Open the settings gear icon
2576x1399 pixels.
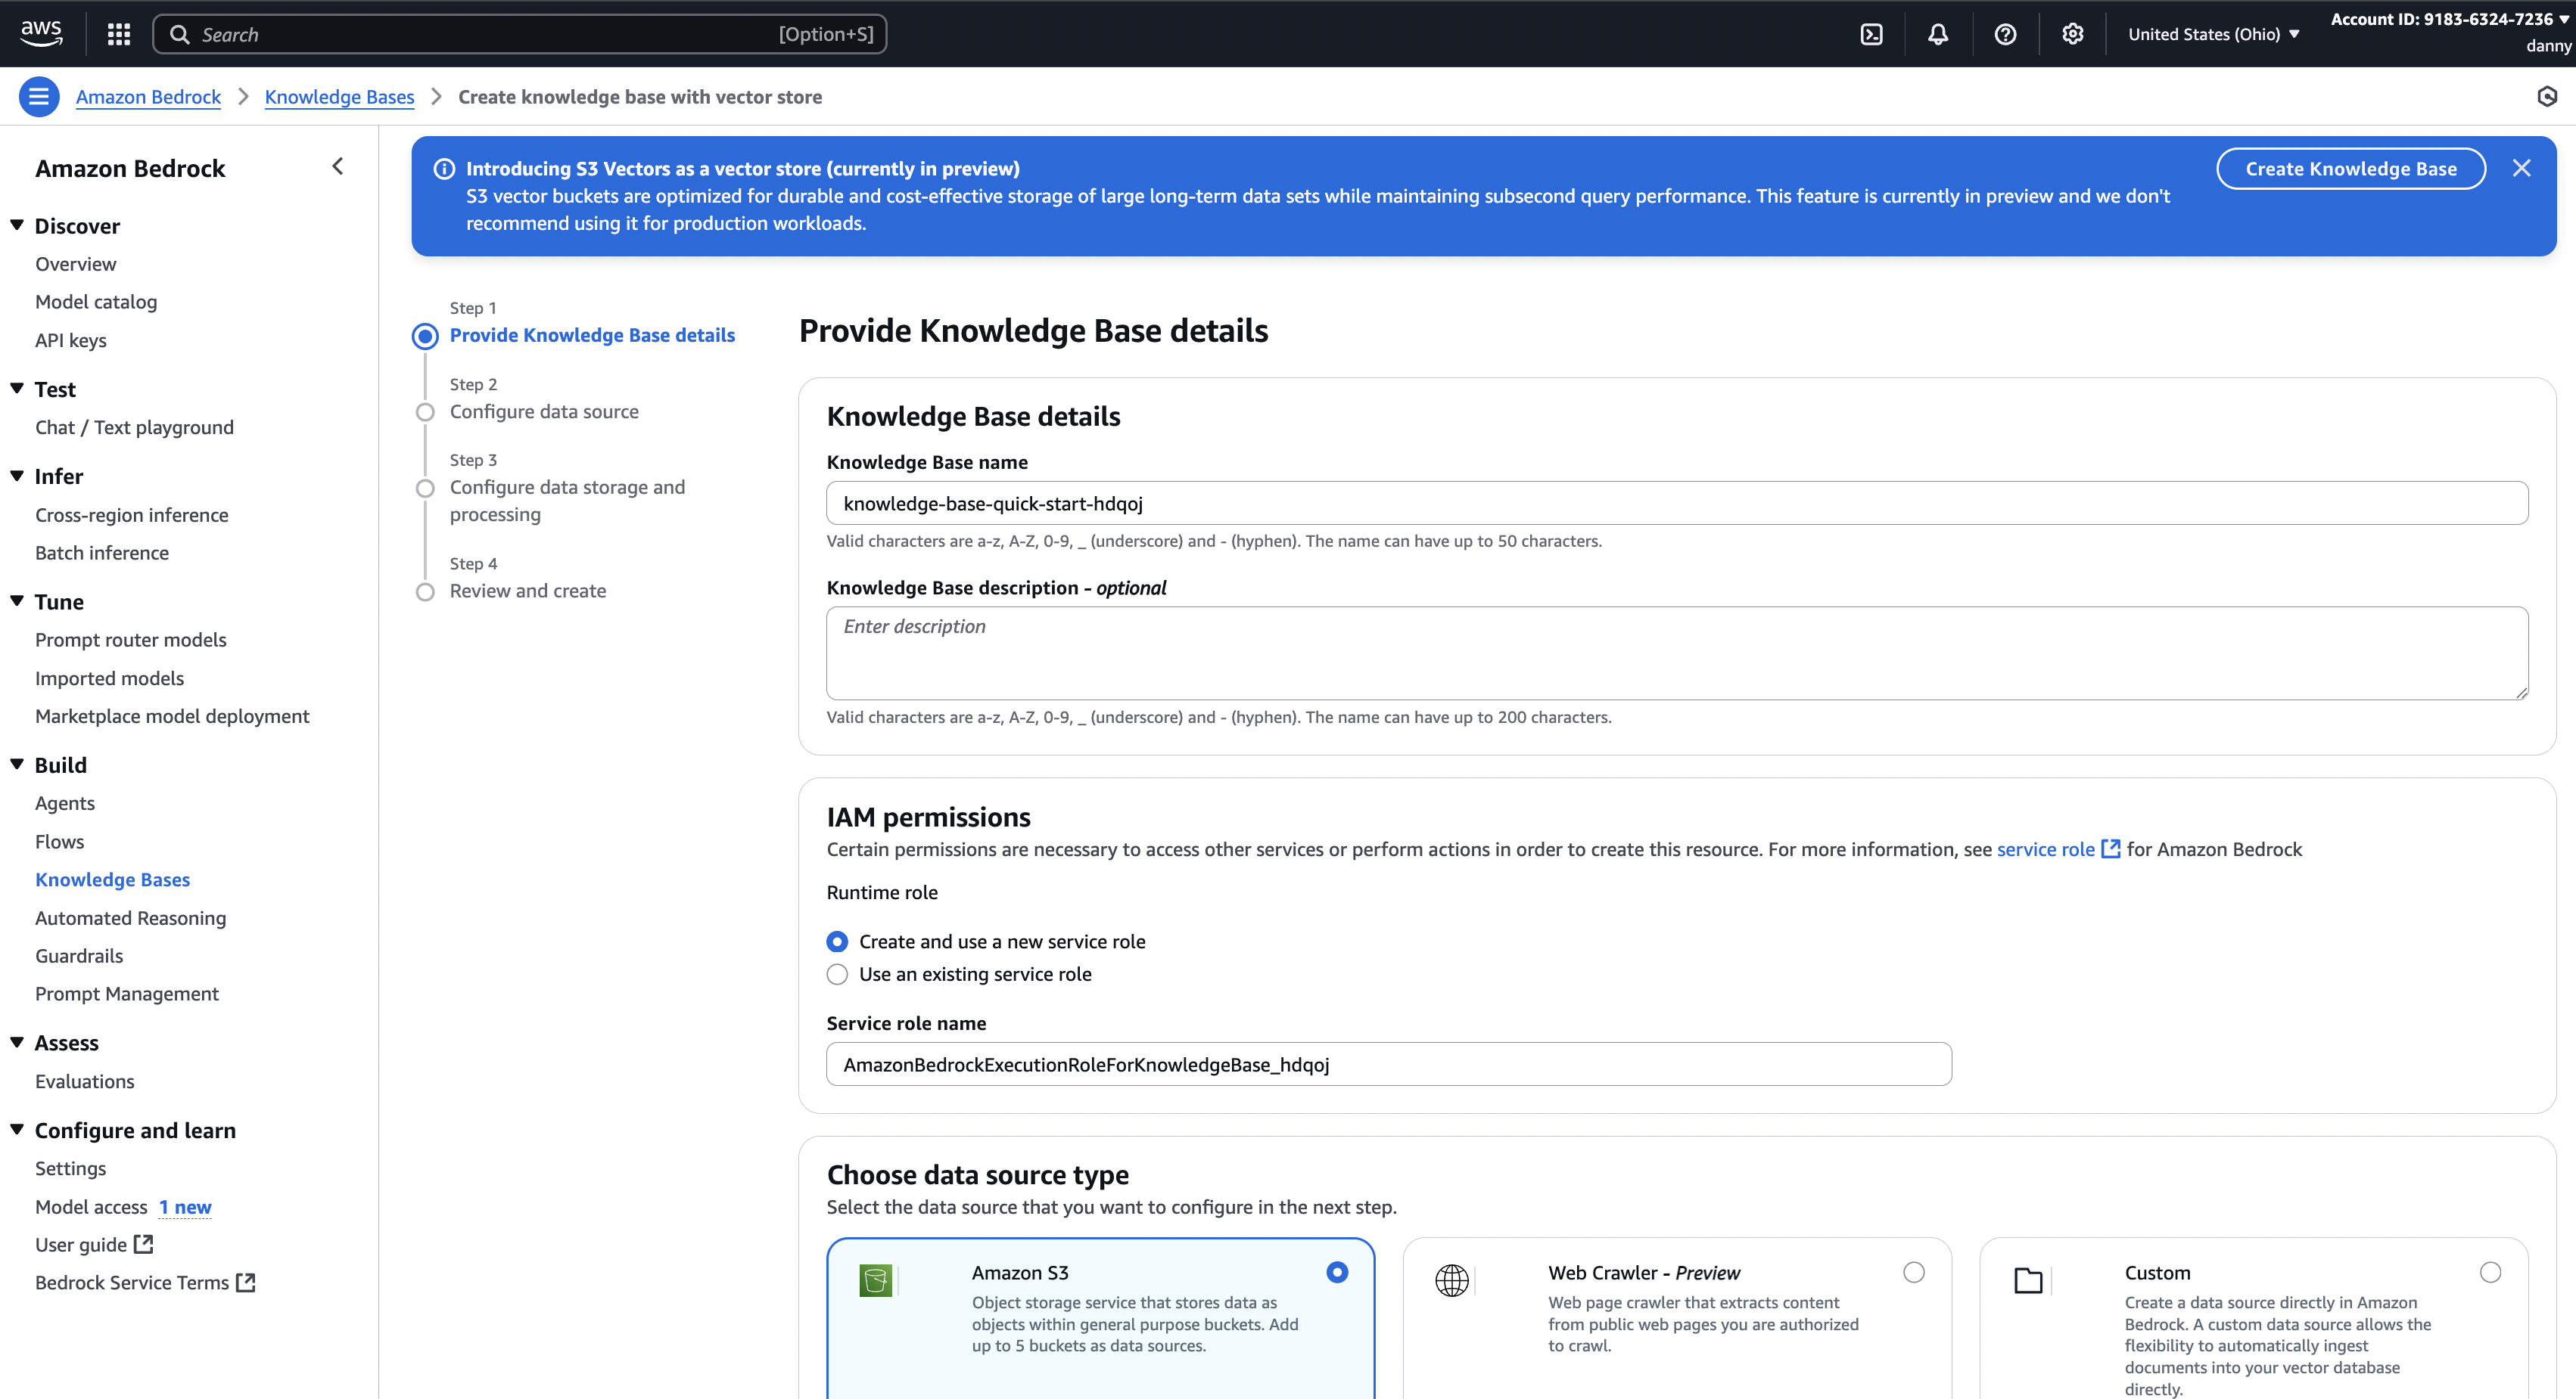(2072, 34)
